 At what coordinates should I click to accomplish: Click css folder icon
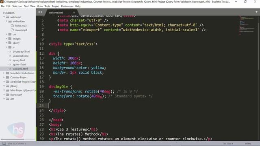[10, 34]
